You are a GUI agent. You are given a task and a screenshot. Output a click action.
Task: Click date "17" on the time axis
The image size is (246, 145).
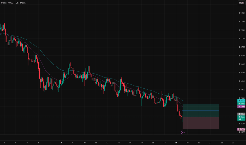point(164,143)
